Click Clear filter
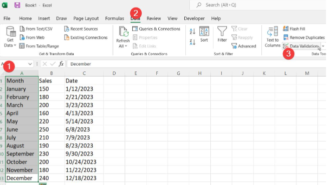 click(240, 29)
